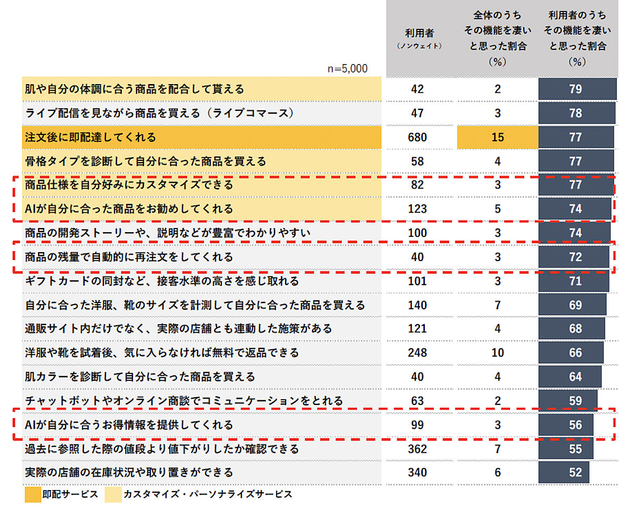631x509 pixels.
Task: Click the user count 362 cell
Action: (x=418, y=449)
